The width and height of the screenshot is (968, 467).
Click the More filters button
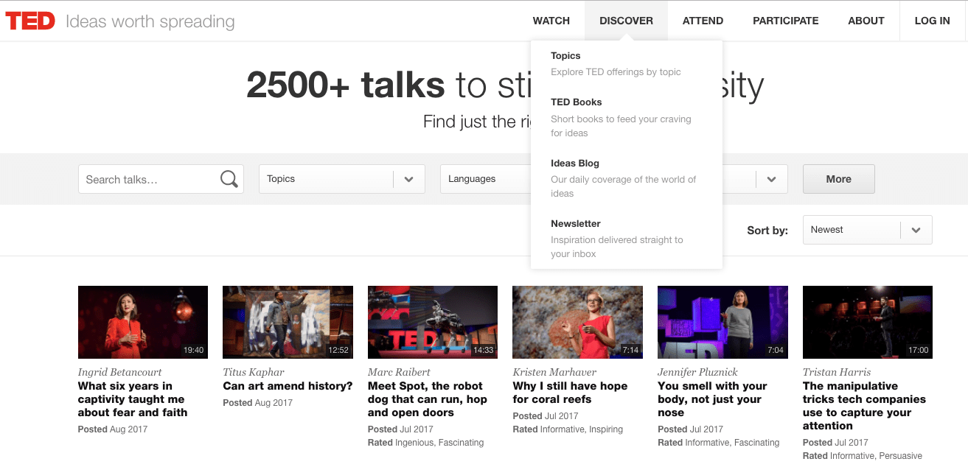tap(839, 179)
